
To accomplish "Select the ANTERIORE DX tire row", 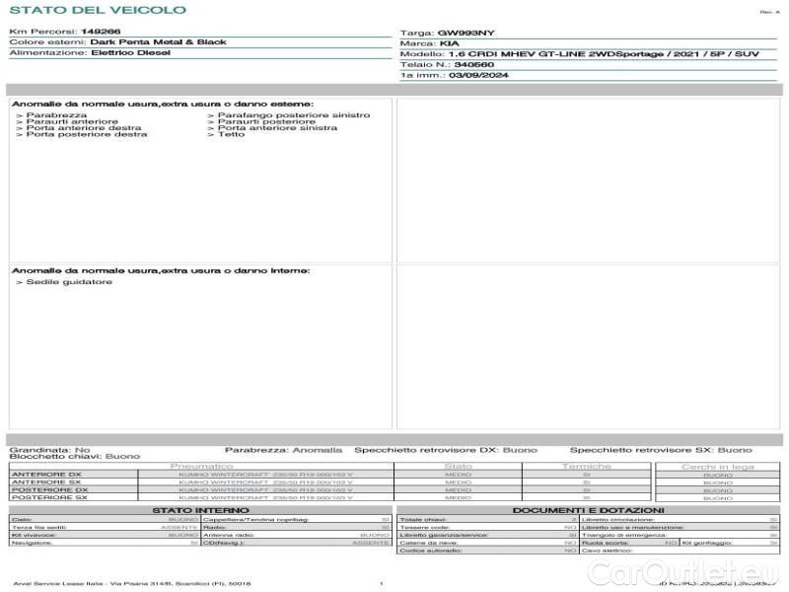I will tap(46, 475).
